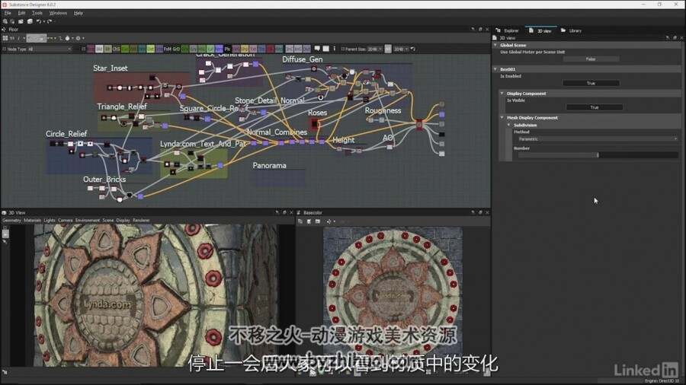
Task: Insert the ChS channel shuffle node
Action: click(x=117, y=49)
